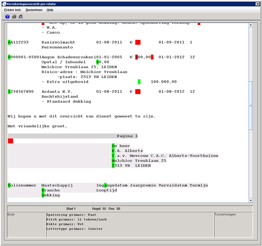262x246 pixels.
Task: Click the vertical scrollbar thumb
Action: (x=250, y=105)
